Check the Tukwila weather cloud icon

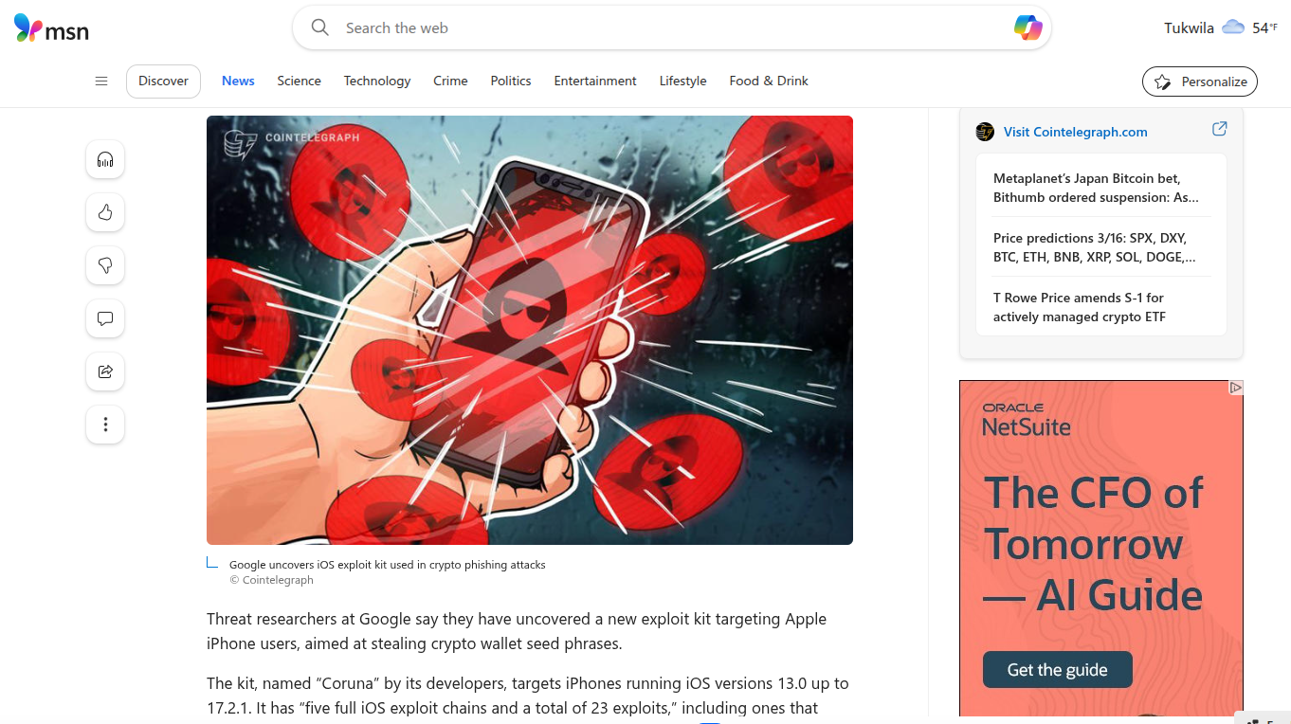click(x=1233, y=27)
